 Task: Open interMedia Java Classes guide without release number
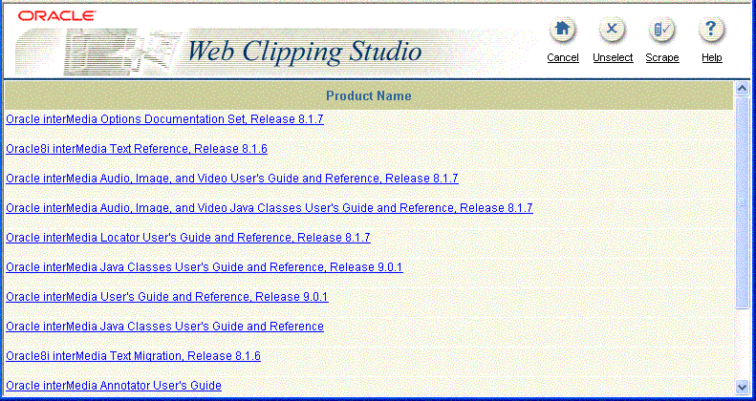[x=164, y=327]
